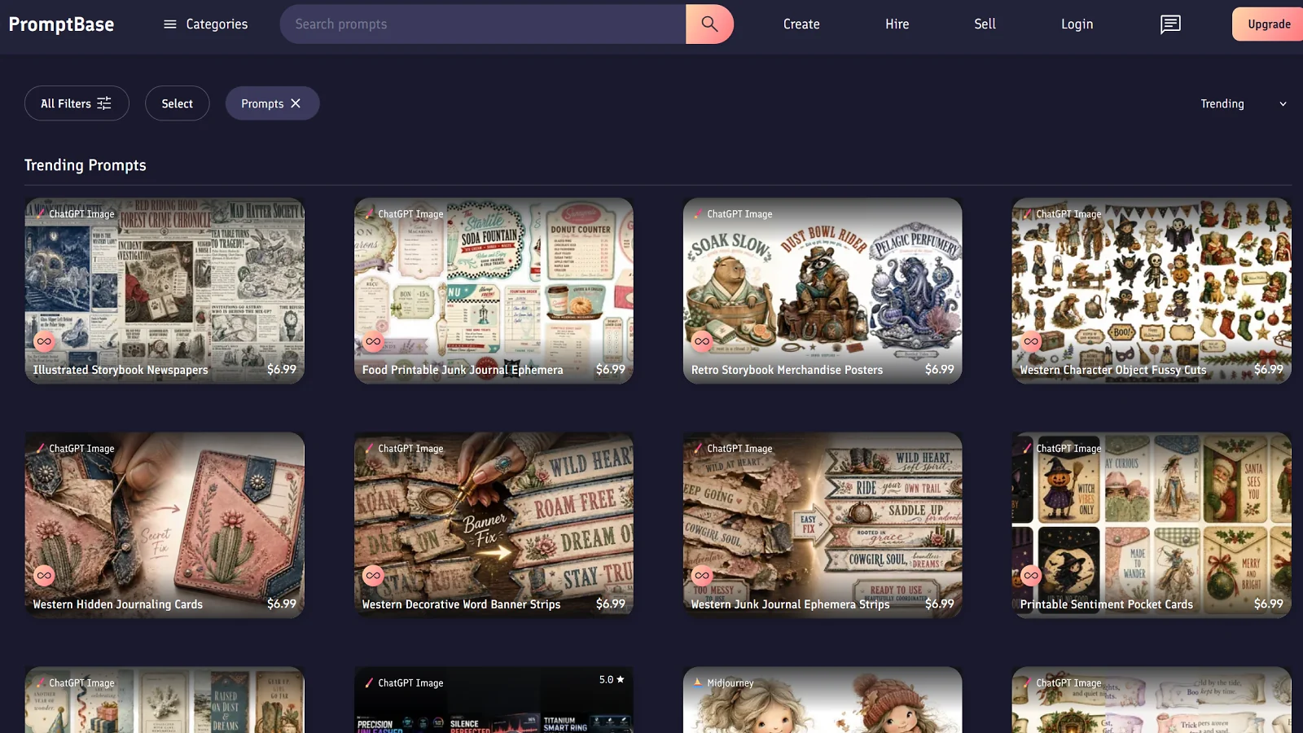Open Western Junk Journal Ephemera Strips card

pyautogui.click(x=823, y=525)
